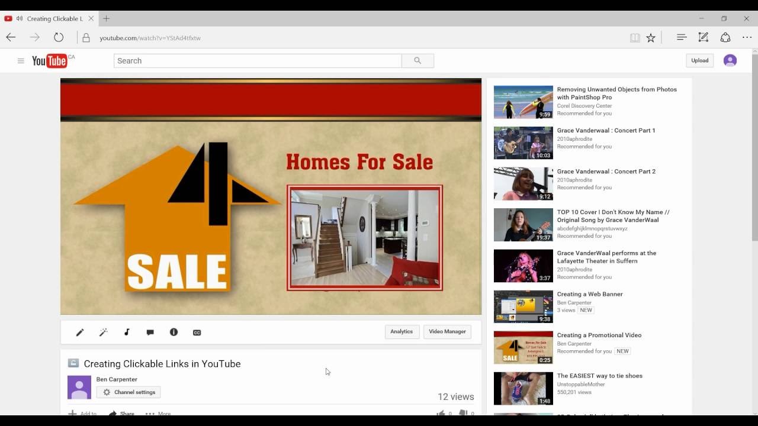The width and height of the screenshot is (758, 426).
Task: Dislike the video thumbs down icon
Action: click(463, 414)
